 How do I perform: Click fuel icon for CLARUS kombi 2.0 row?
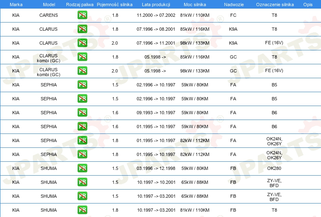[82, 71]
